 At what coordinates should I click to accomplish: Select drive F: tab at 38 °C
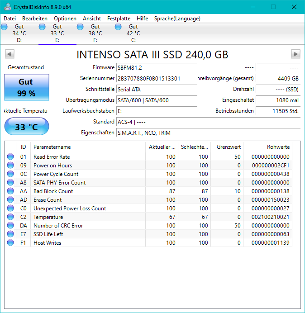coord(95,33)
